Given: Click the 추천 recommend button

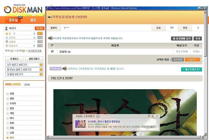Looking at the screenshot, I should [x=198, y=39].
